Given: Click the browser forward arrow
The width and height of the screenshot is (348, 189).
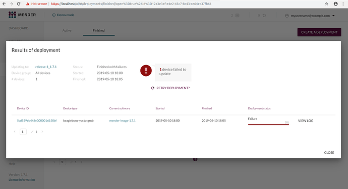Looking at the screenshot, I should click(x=11, y=4).
